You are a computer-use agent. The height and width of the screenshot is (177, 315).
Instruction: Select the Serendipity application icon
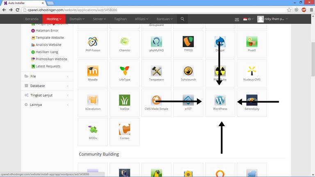point(252,100)
